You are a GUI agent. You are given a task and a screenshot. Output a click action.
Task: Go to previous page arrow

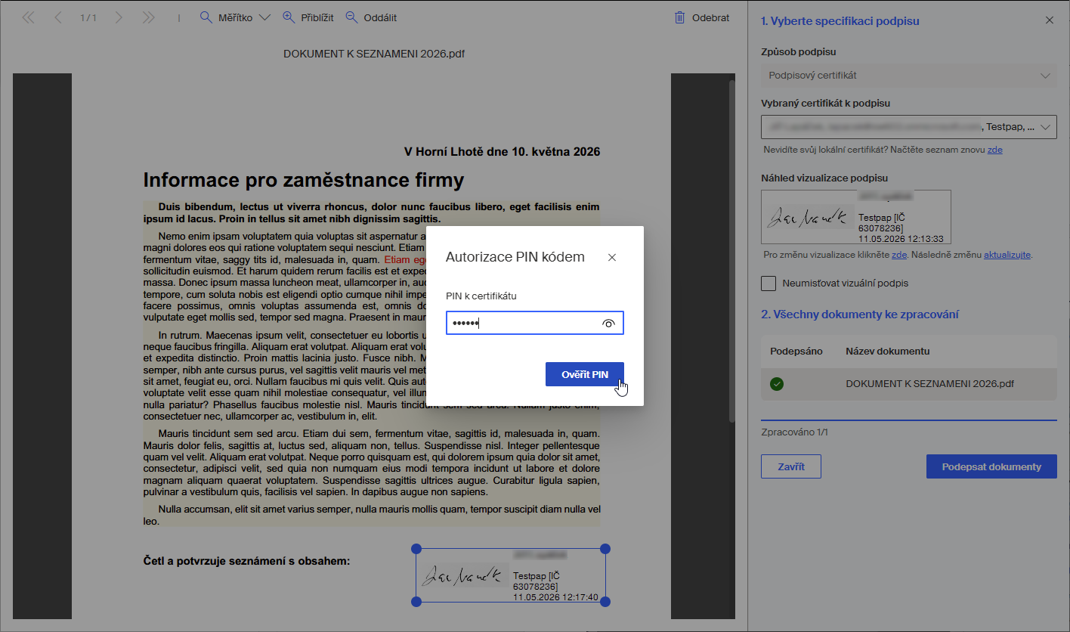[58, 17]
